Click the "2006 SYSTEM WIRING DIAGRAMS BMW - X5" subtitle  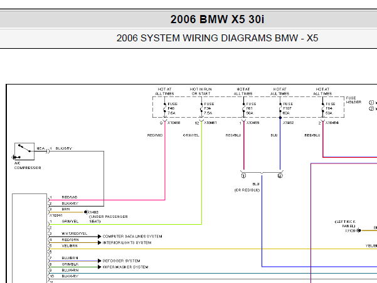[x=217, y=38]
